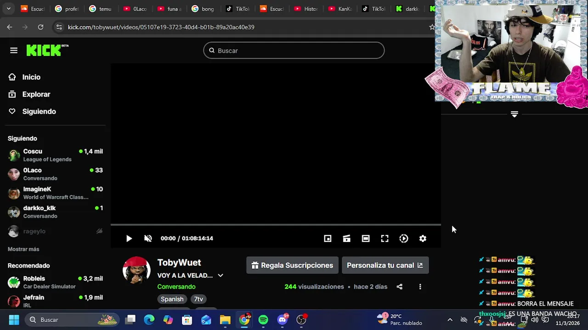Open ImagineK channel in the sidebar
Viewport: 588px width, 330px height.
pos(55,193)
